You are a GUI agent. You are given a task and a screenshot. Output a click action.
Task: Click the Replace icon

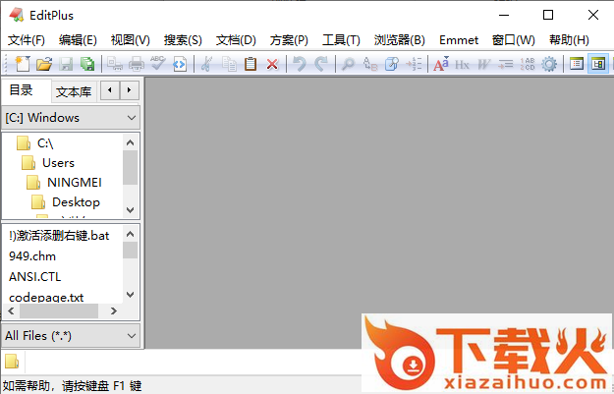click(x=370, y=64)
